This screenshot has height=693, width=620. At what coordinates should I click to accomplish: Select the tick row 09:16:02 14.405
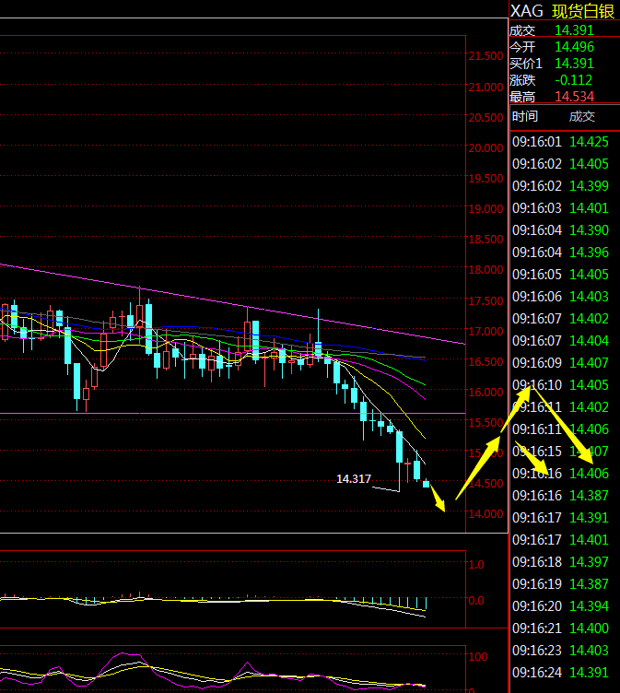[x=560, y=164]
